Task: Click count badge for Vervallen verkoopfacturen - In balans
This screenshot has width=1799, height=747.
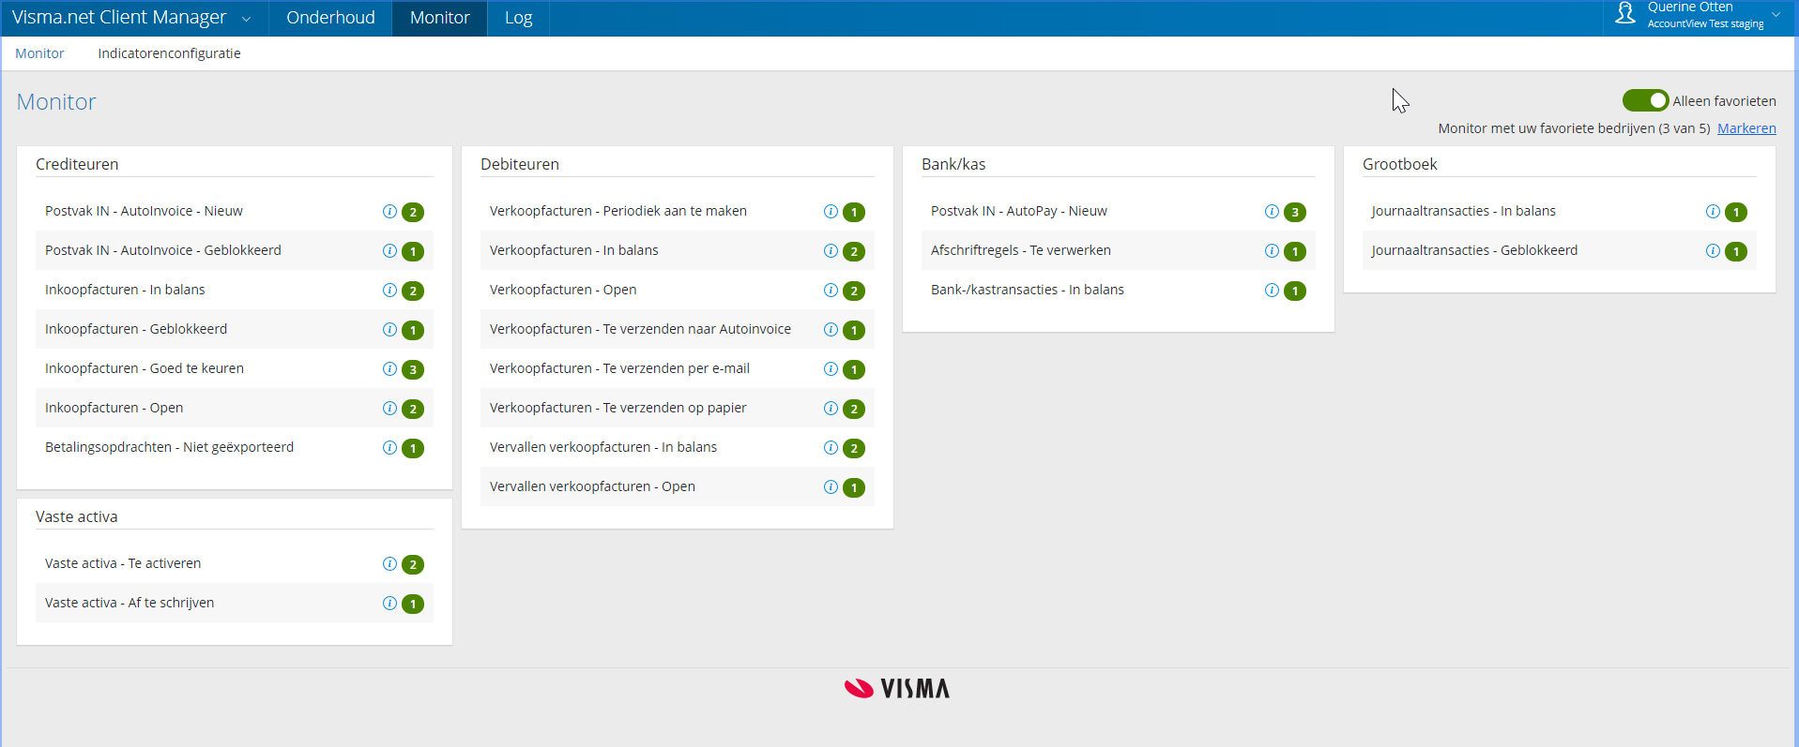Action: (854, 448)
